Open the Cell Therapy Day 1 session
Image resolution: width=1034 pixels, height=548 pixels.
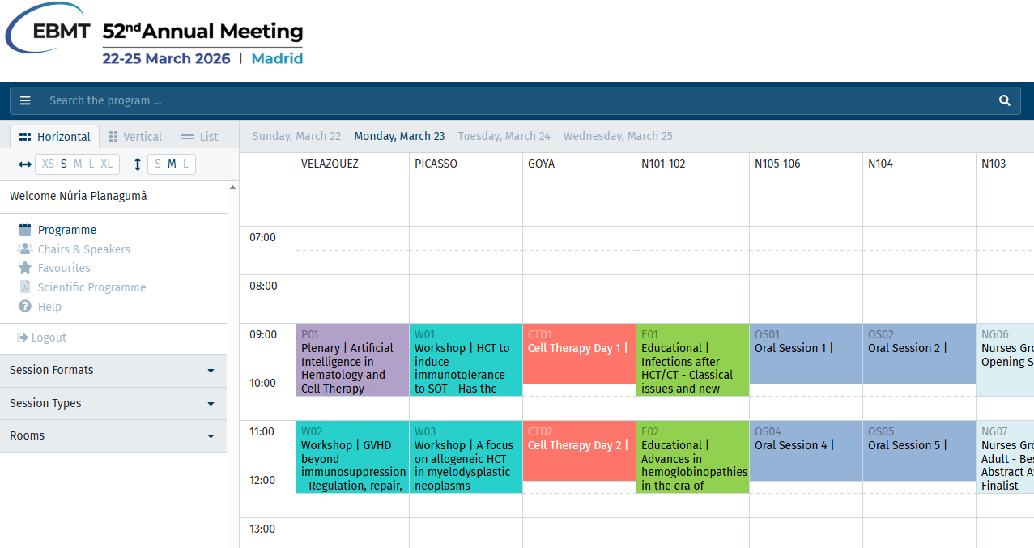coord(579,354)
